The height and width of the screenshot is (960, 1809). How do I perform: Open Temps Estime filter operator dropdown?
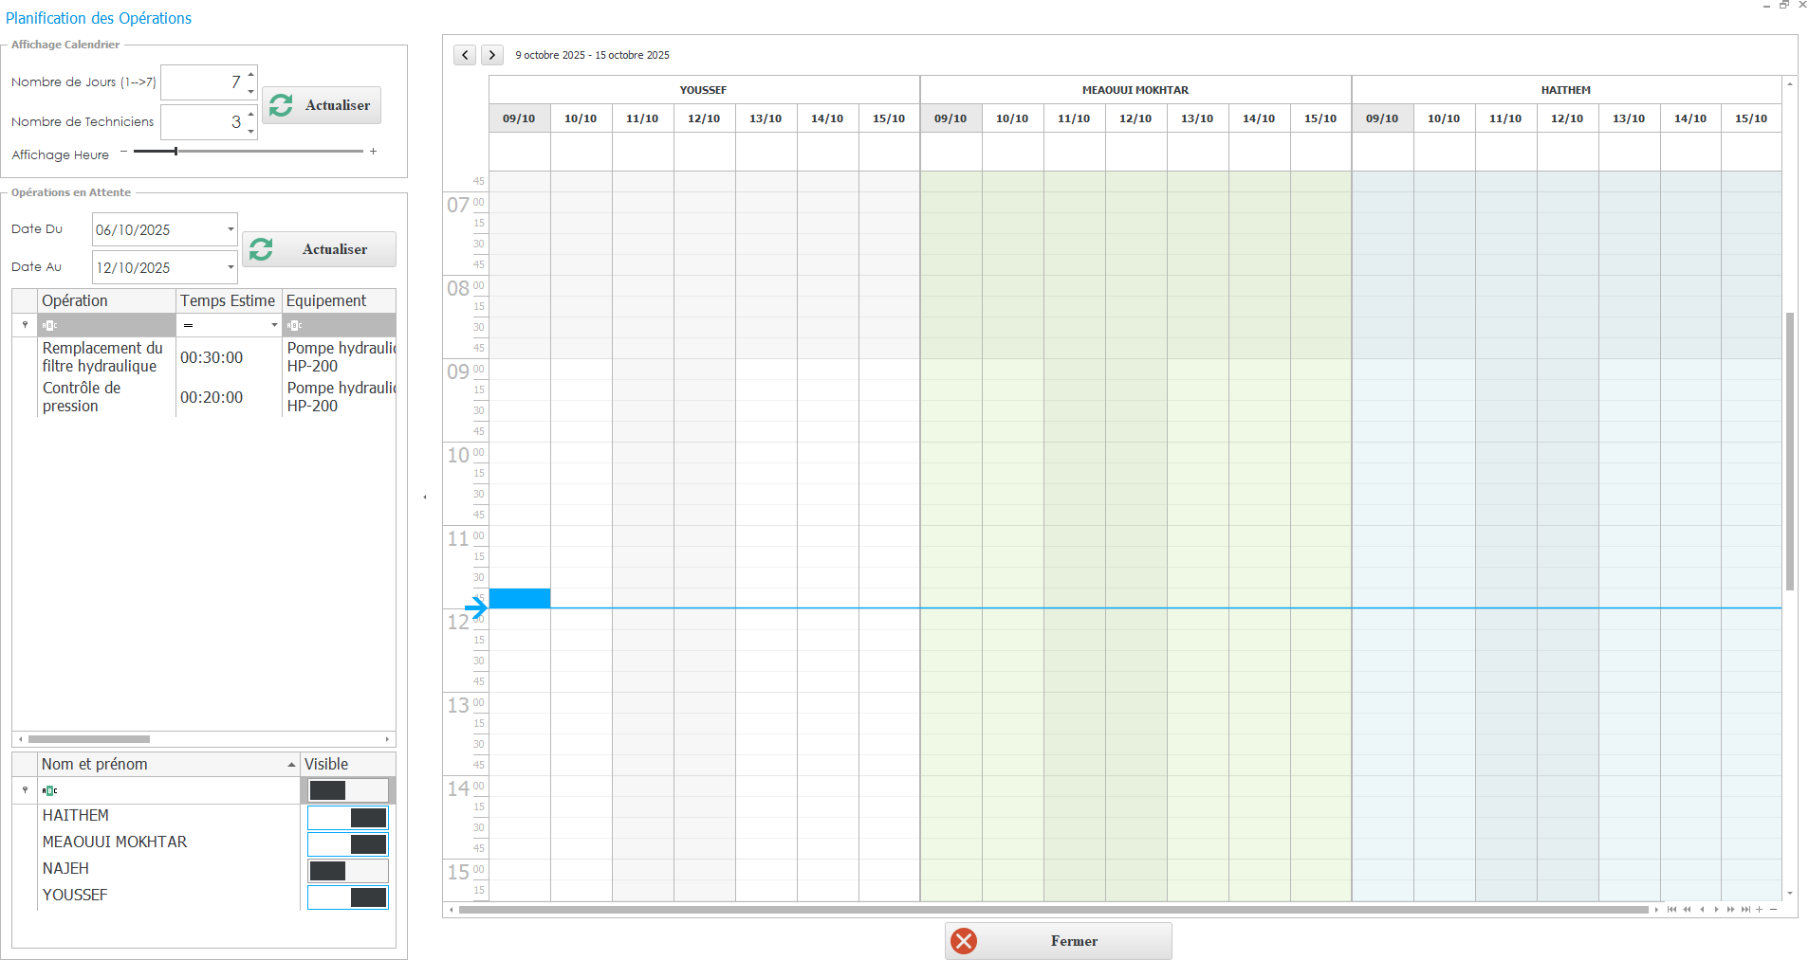click(x=274, y=325)
